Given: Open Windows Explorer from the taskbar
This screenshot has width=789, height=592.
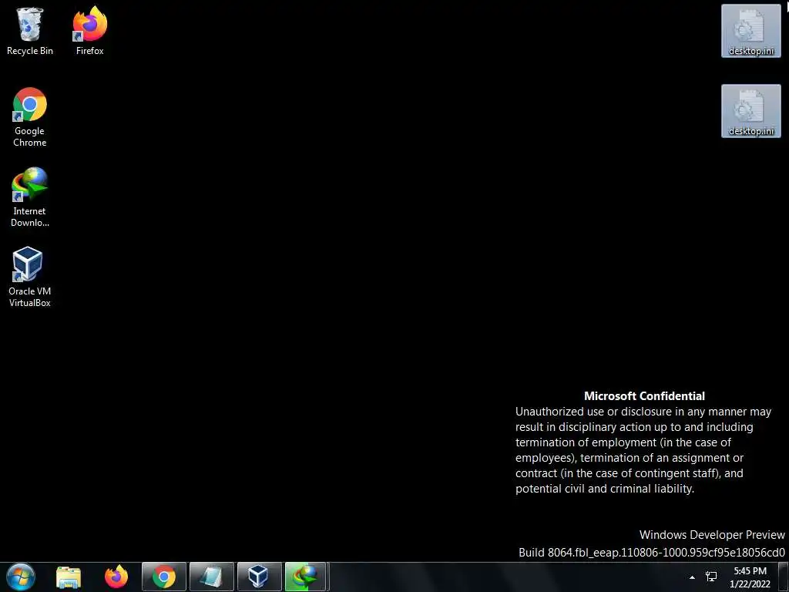Looking at the screenshot, I should [69, 577].
